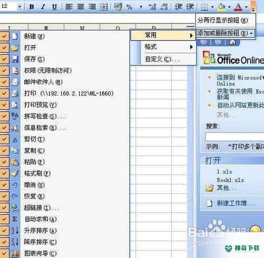Align text left in toolbar

point(69,7)
